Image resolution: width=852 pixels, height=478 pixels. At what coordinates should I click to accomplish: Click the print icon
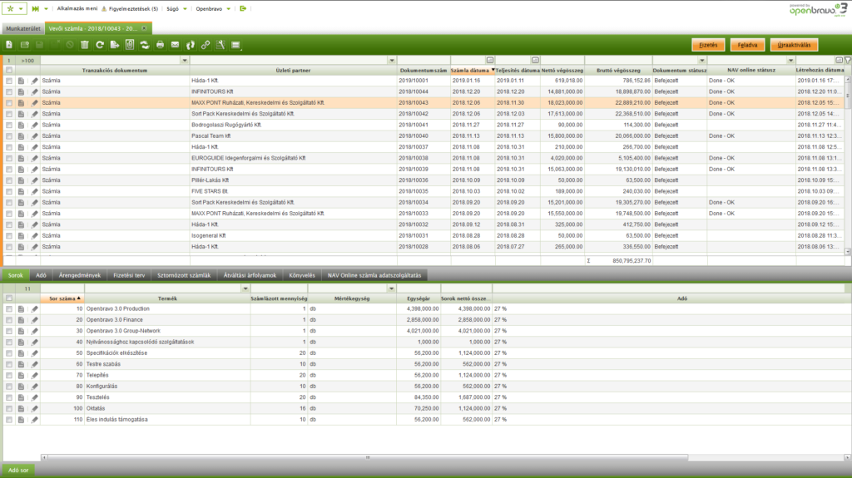pos(160,45)
